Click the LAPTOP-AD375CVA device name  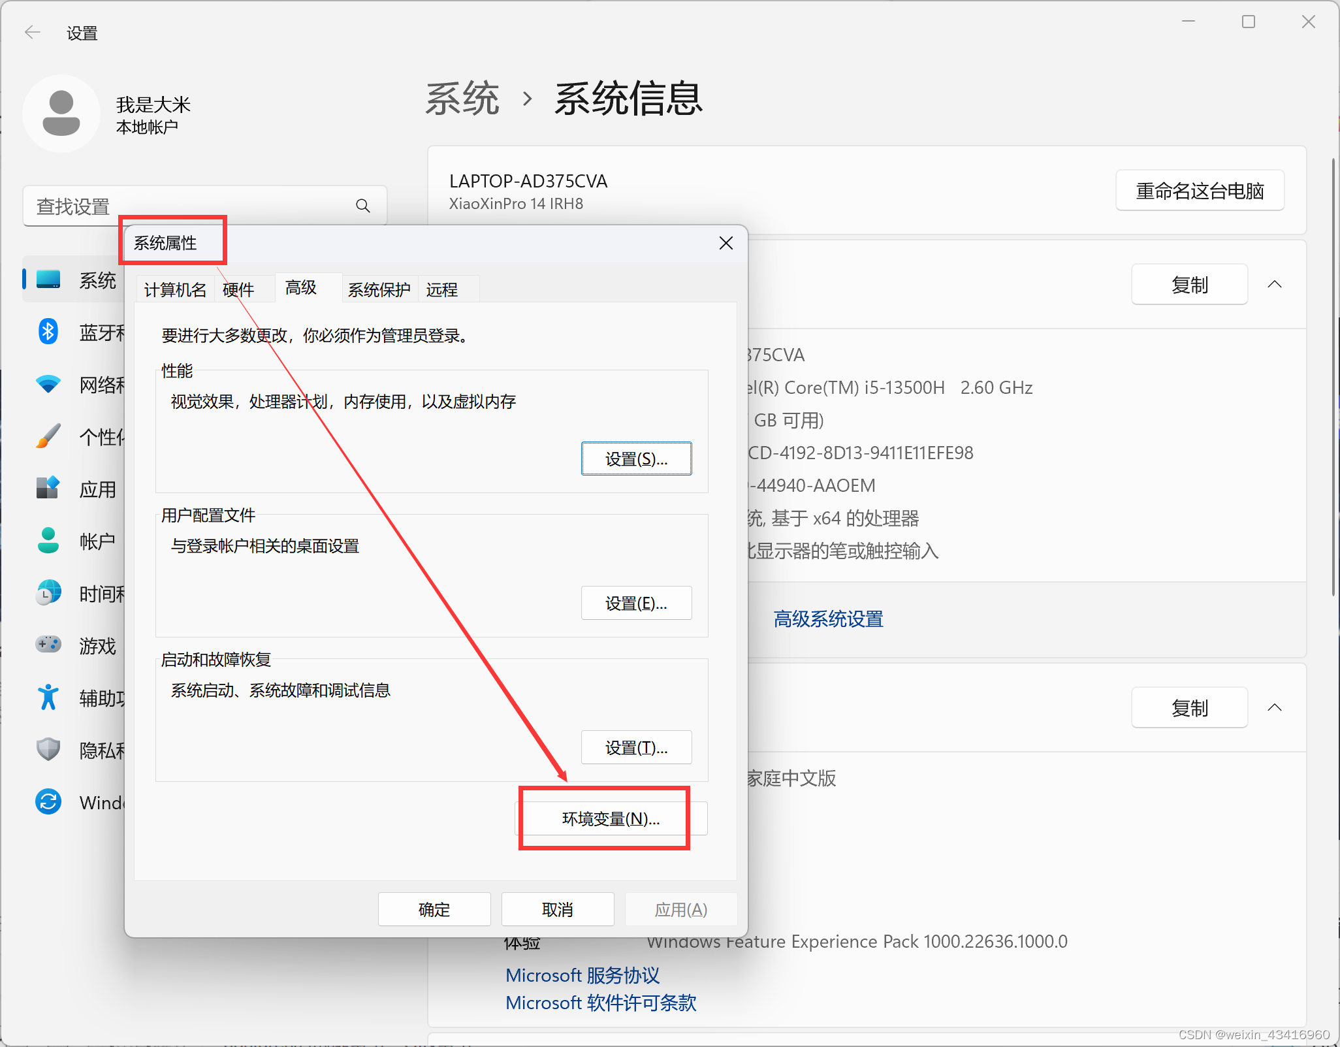[528, 181]
